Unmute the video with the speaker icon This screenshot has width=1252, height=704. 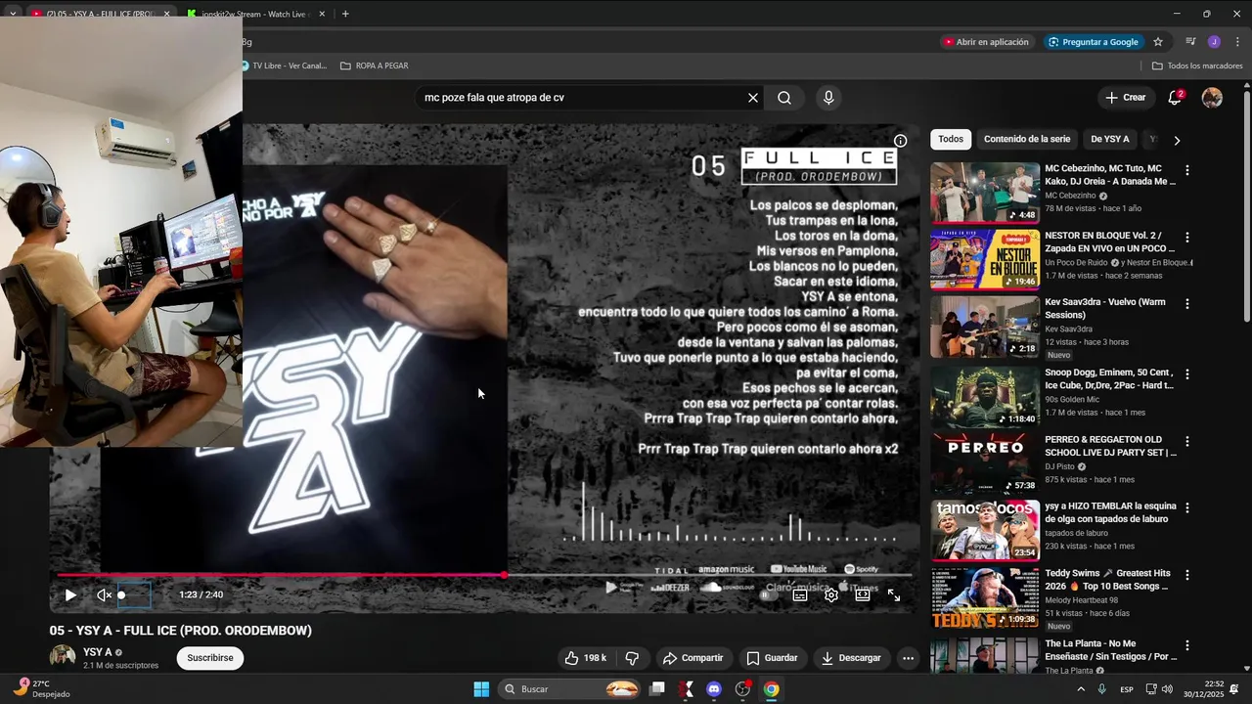(x=104, y=594)
